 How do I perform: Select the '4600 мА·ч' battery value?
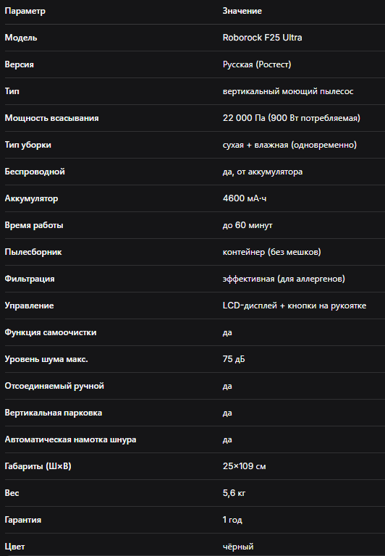pyautogui.click(x=245, y=198)
